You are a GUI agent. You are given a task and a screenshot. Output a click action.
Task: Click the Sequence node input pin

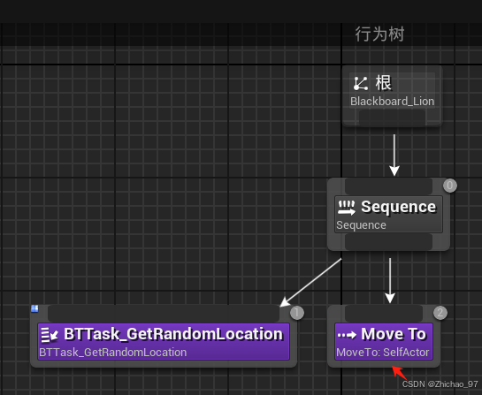pos(388,186)
